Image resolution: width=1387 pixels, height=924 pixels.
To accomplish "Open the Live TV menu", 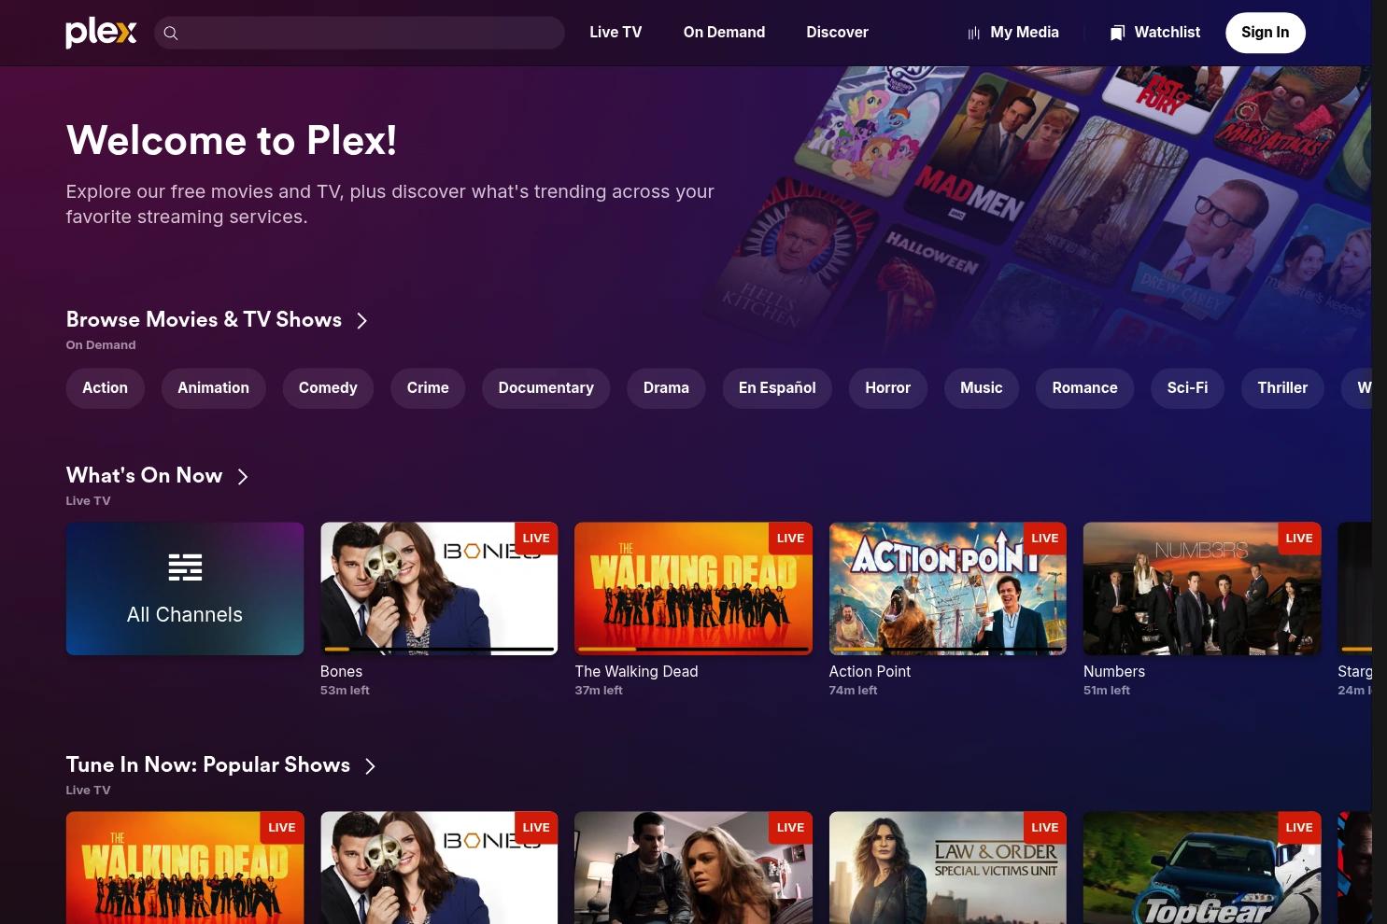I will pyautogui.click(x=616, y=32).
